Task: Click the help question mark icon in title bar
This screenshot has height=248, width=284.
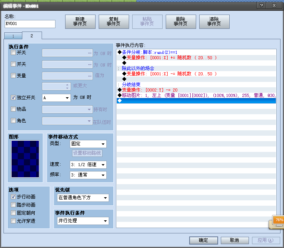Action: [x=261, y=5]
